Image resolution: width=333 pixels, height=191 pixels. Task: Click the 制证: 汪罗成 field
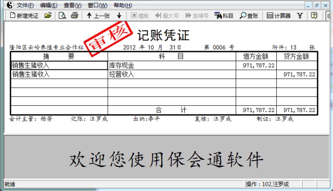click(x=275, y=119)
